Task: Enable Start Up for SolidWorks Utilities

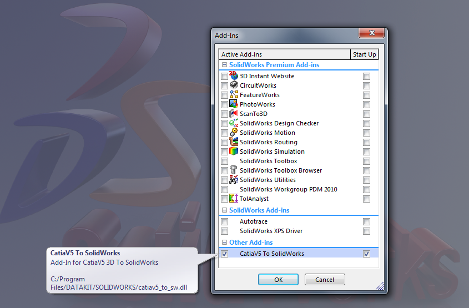Action: pos(366,180)
